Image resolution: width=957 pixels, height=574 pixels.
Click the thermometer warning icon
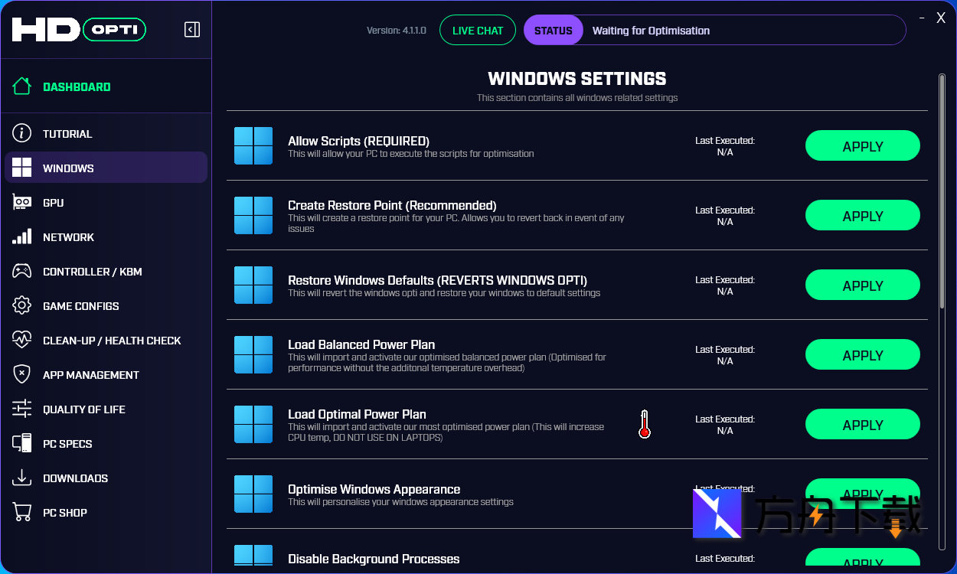645,424
